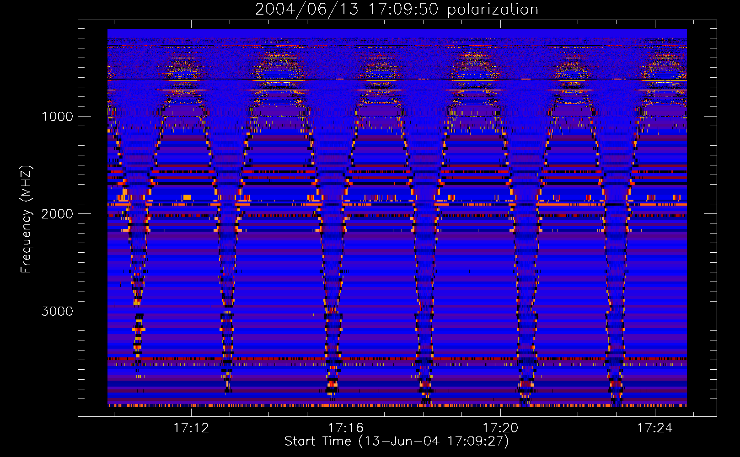
Task: Click the 3000 frequency tick label
Action: tap(57, 311)
